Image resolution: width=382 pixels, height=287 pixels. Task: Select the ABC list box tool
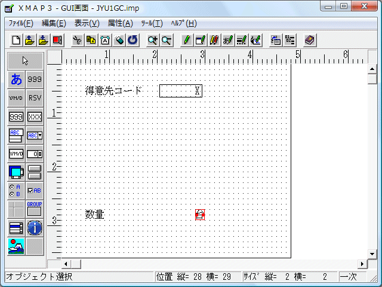(x=16, y=135)
